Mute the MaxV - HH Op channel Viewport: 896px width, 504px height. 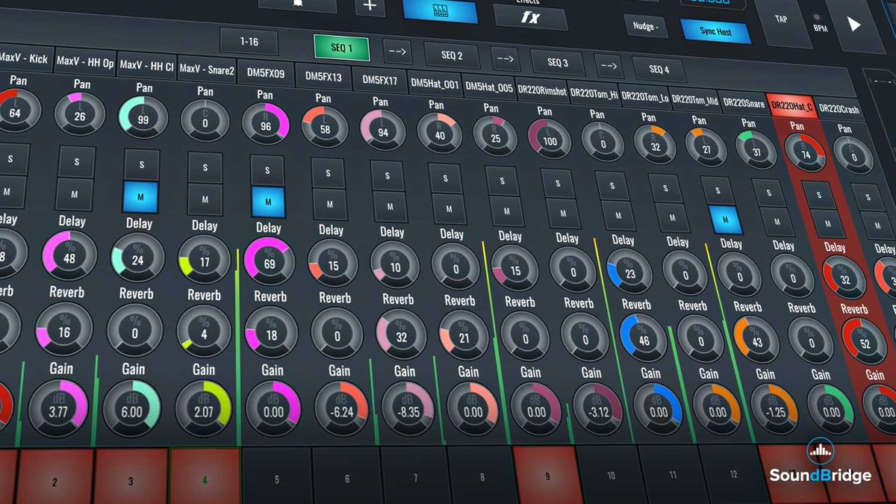[74, 194]
